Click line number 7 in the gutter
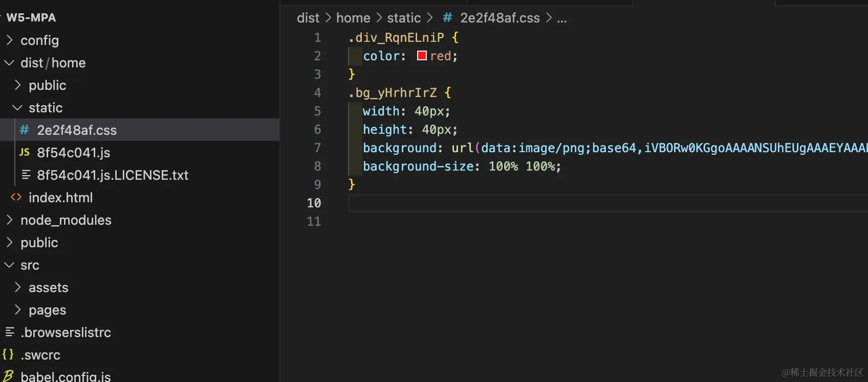The height and width of the screenshot is (382, 868). 317,148
